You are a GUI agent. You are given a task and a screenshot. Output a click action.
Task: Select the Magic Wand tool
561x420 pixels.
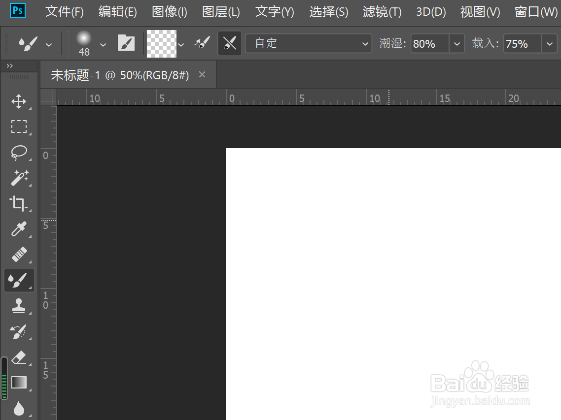click(x=19, y=178)
